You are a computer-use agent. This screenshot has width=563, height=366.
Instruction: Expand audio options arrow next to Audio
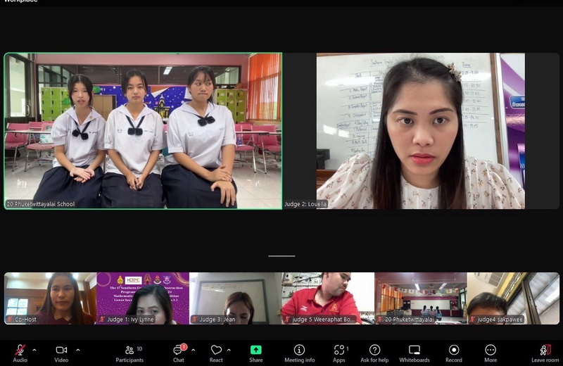pos(34,350)
